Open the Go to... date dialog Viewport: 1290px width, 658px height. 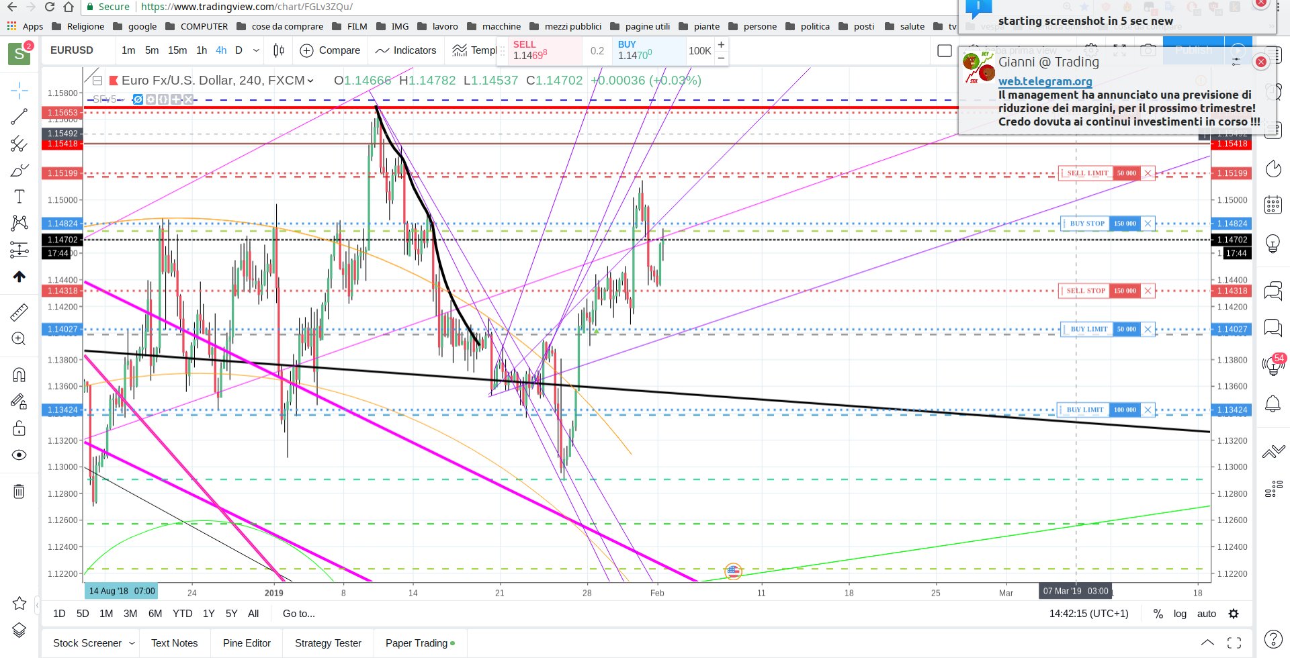tap(299, 614)
